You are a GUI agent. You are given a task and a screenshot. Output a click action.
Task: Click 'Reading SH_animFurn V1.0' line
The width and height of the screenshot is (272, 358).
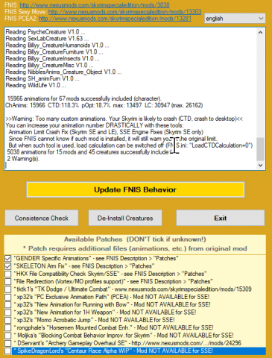pyautogui.click(x=42, y=79)
